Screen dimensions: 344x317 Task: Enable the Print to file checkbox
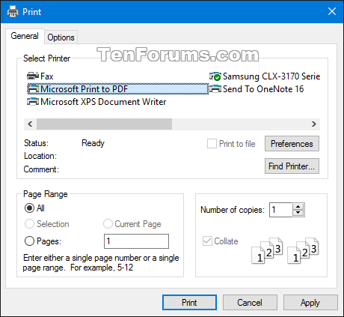212,144
